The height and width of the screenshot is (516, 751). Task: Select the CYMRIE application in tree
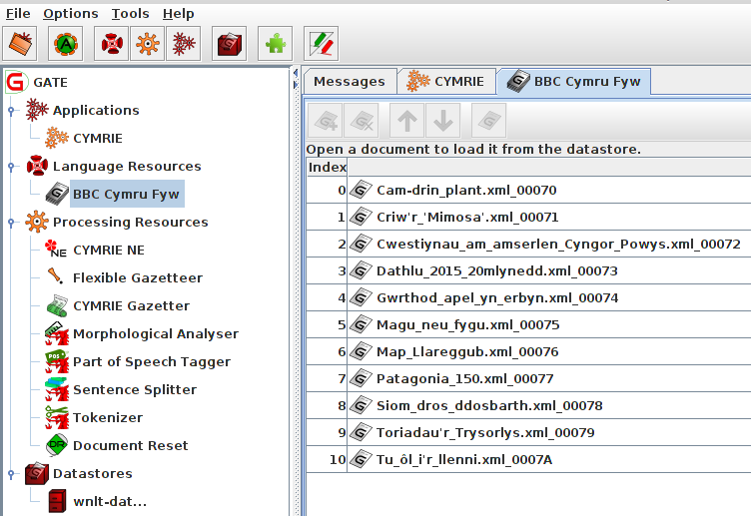[x=98, y=138]
